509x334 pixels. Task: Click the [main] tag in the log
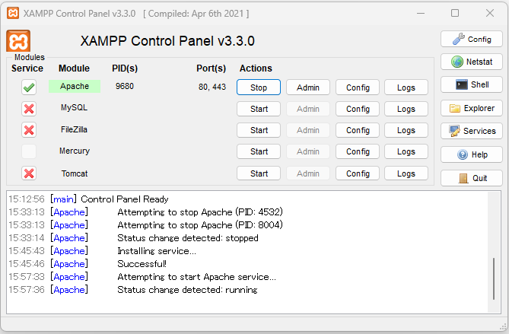click(x=63, y=199)
